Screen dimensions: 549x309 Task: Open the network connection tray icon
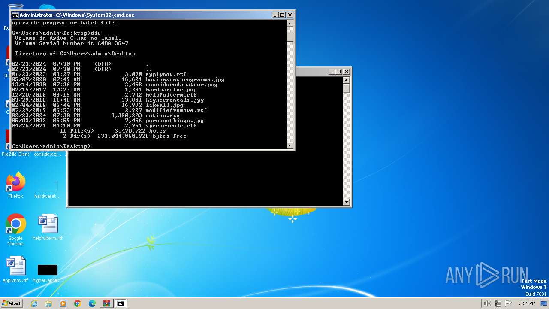coord(498,303)
